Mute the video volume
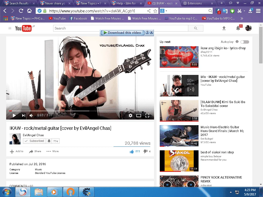Image resolution: width=263 pixels, height=197 pixels. [31, 115]
